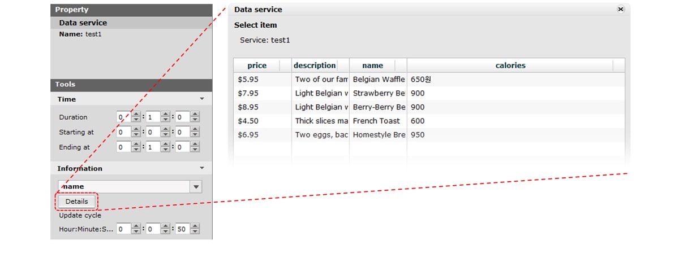Click the Duration minutes spinner arrows
This screenshot has height=271, width=679.
coord(165,117)
